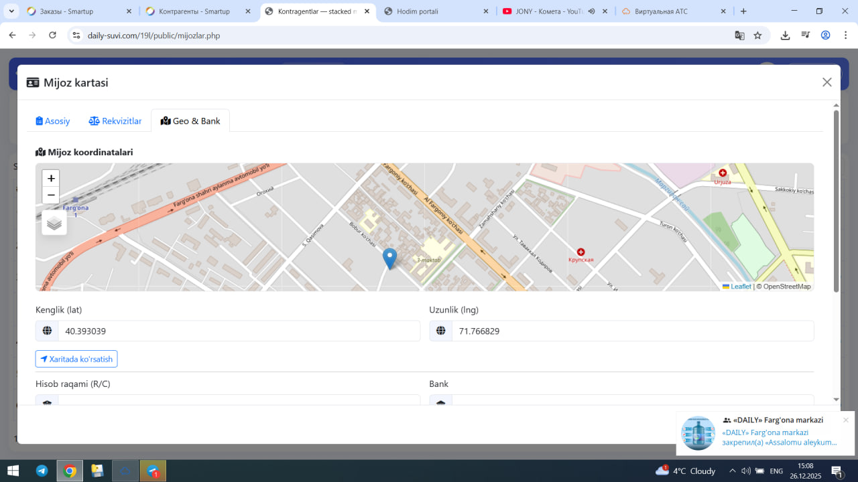Open the Rekvizitlar tab
Screen dimensions: 858x482
tap(115, 121)
